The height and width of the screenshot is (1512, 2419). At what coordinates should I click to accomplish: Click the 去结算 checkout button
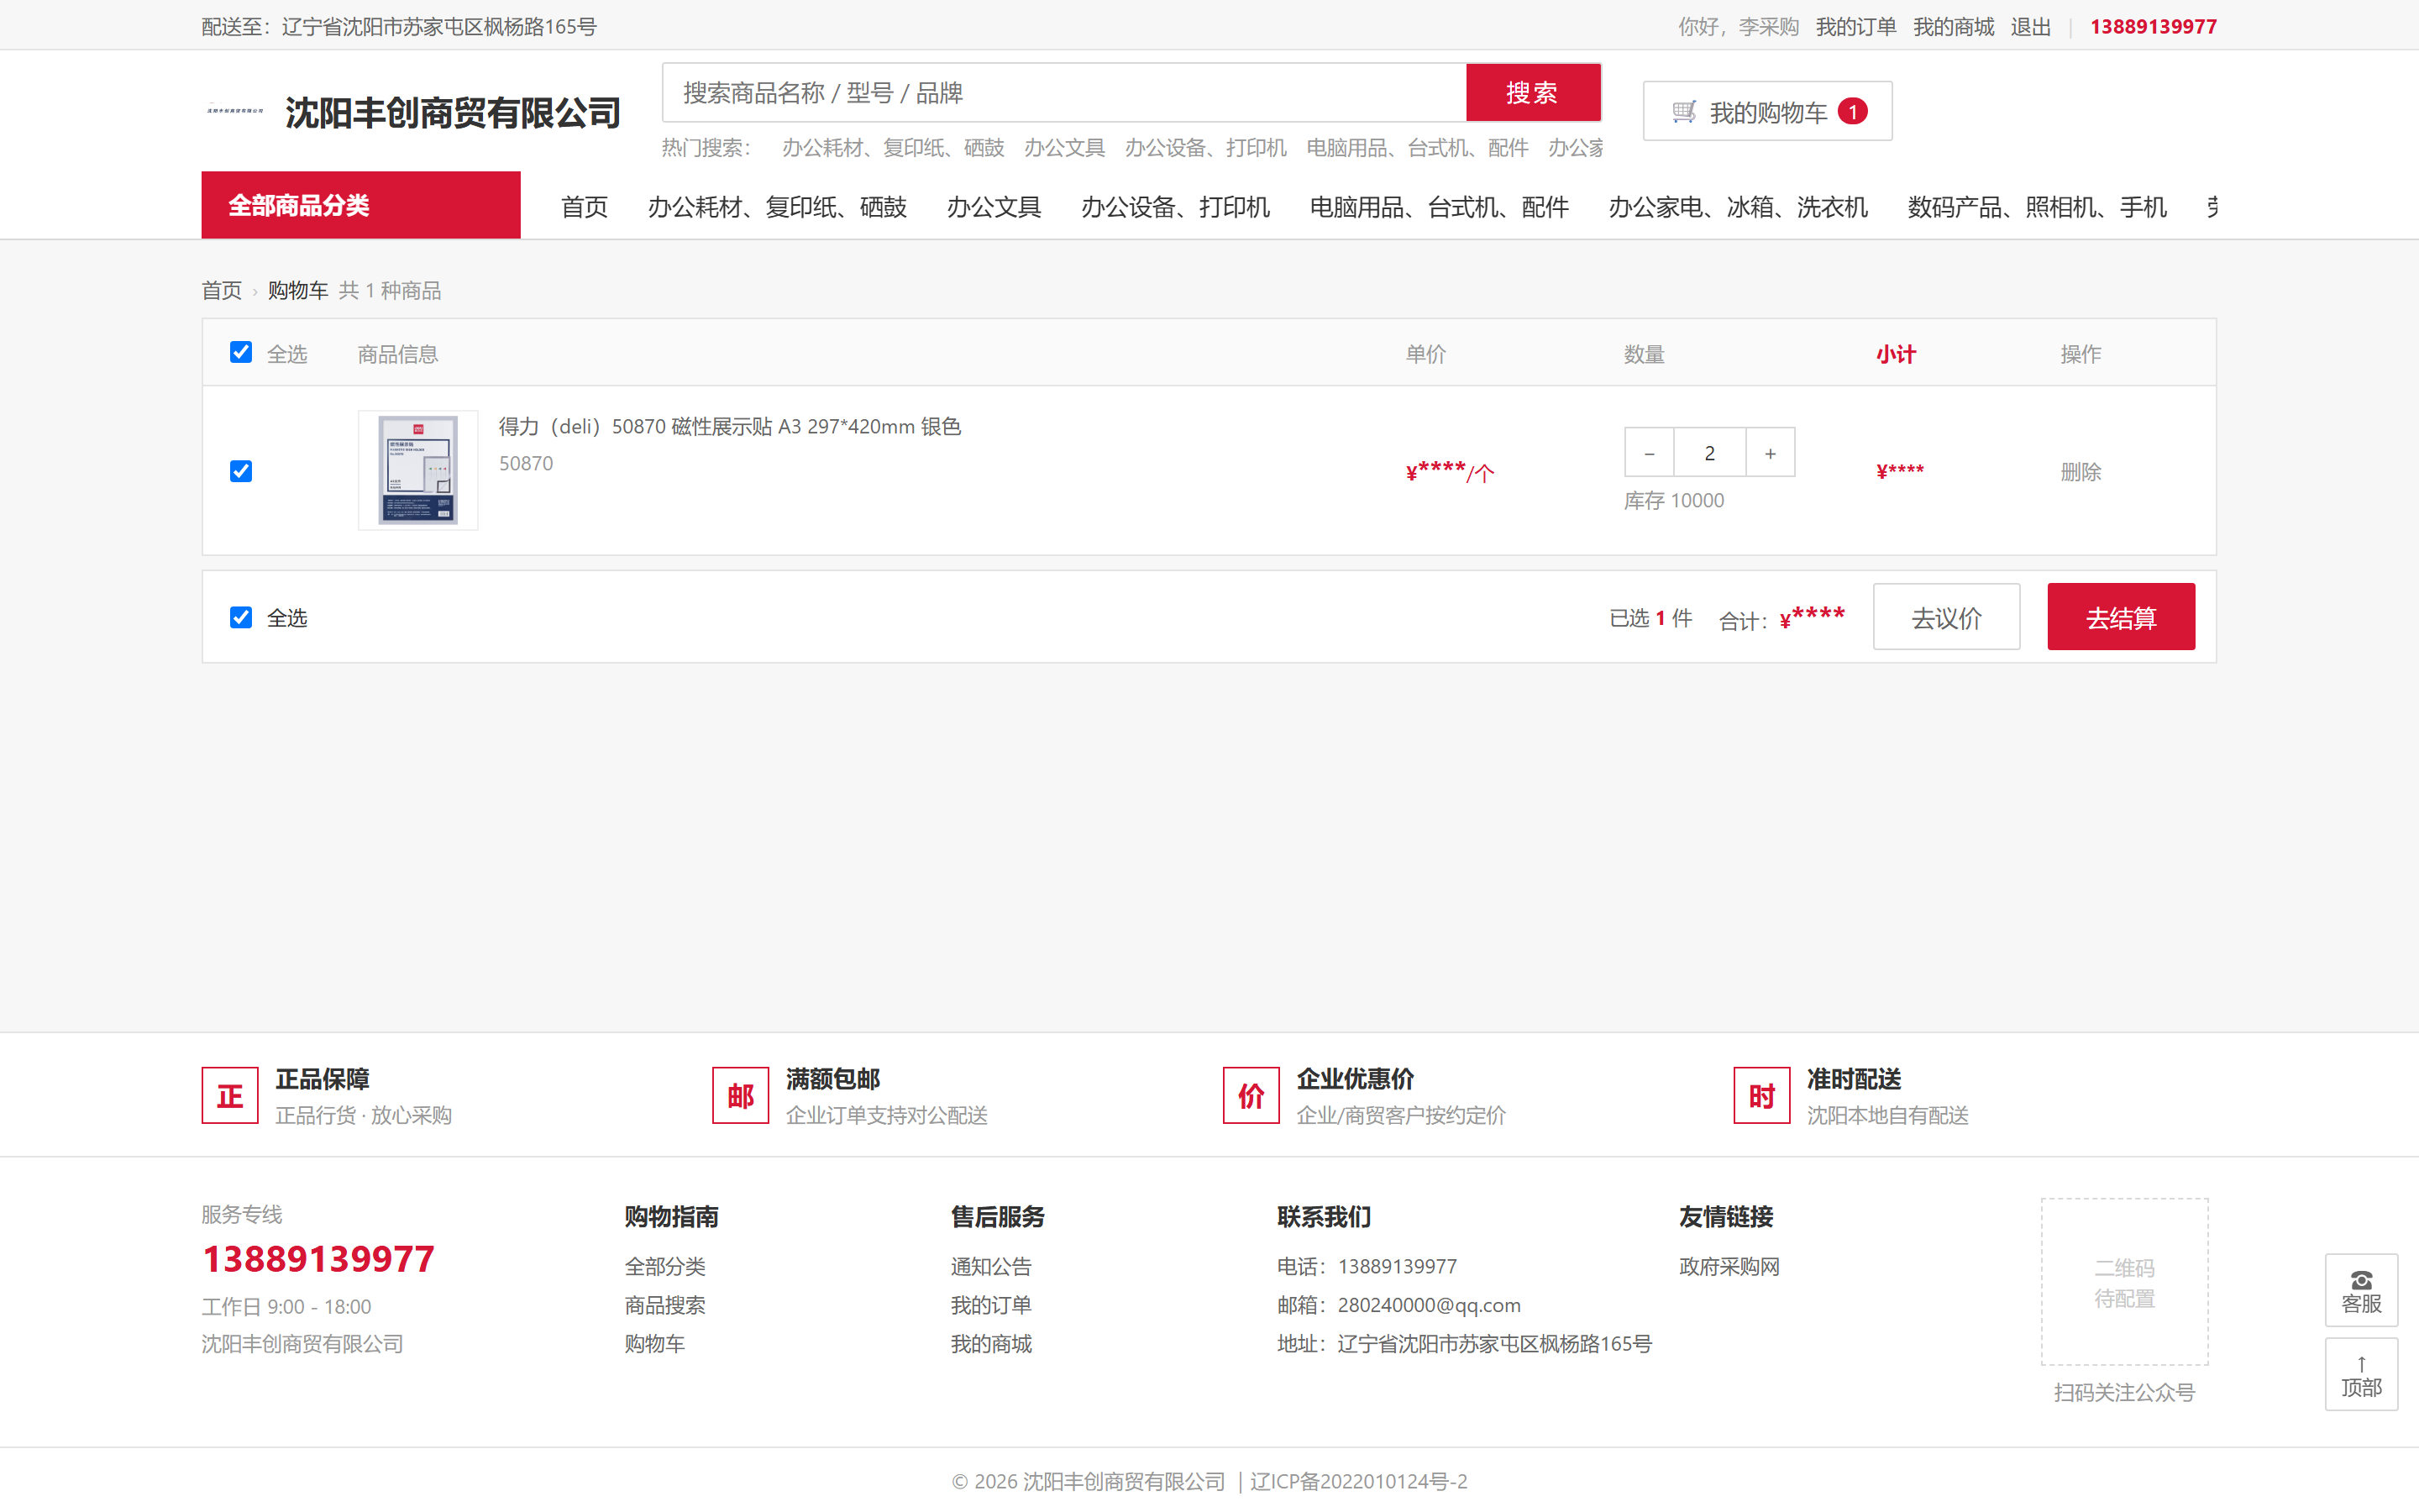2121,617
